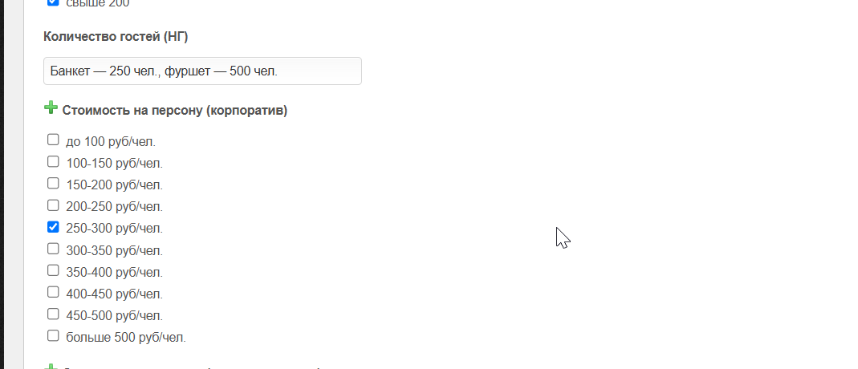Toggle the '300-350 руб/чел.' checkbox
This screenshot has width=858, height=369.
coord(54,249)
